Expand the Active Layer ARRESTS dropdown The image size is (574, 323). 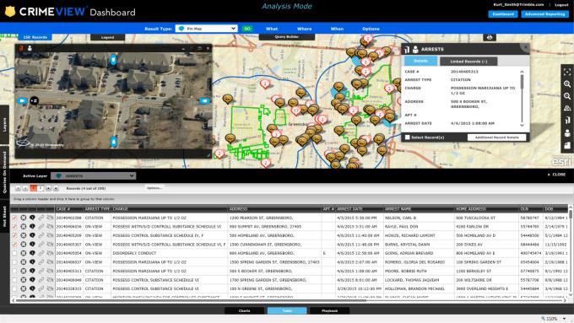(x=94, y=176)
